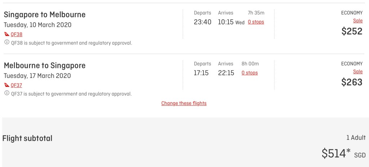View 0 stops details for Melbourne to Singapore

point(249,73)
